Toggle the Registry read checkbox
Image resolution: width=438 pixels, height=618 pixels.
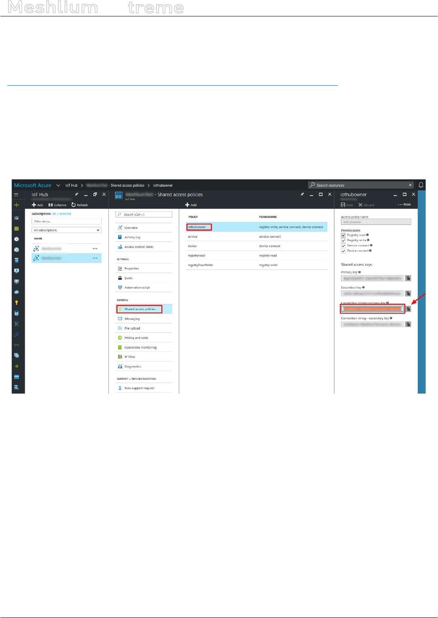[x=343, y=235]
